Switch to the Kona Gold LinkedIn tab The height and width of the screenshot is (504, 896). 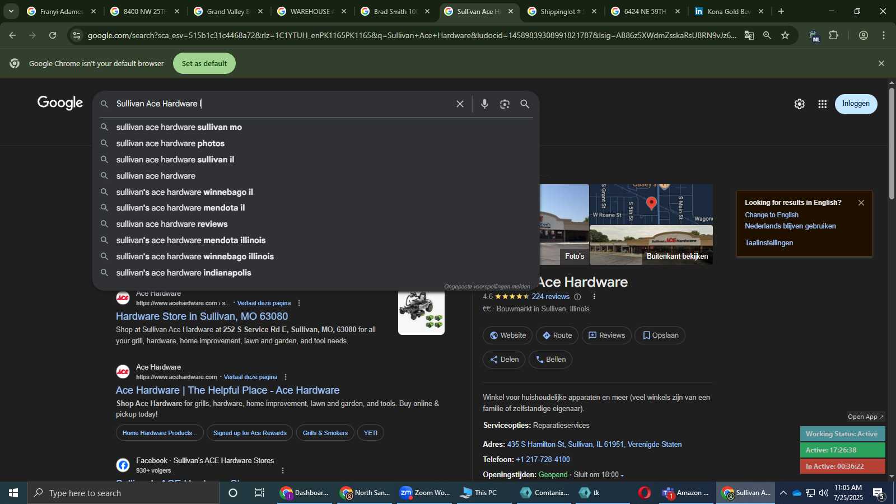[x=729, y=11]
